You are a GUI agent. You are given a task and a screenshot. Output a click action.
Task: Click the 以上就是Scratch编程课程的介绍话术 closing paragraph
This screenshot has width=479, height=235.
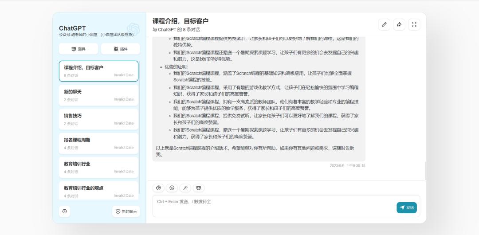[255, 151]
